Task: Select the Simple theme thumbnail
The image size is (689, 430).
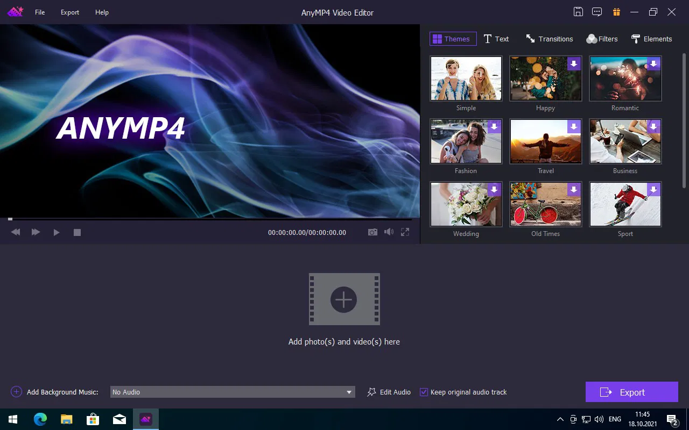Action: (466, 78)
